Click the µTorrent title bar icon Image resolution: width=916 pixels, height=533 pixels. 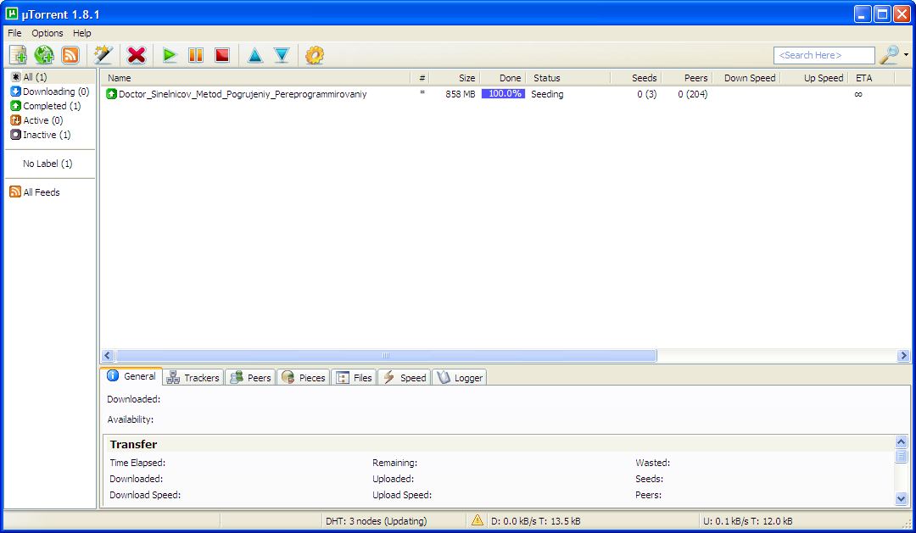coord(12,14)
